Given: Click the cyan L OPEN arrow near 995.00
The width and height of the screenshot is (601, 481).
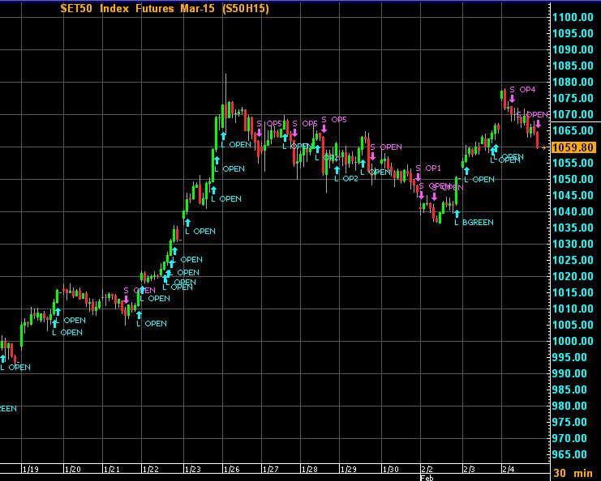Looking at the screenshot, I should 2,358.
